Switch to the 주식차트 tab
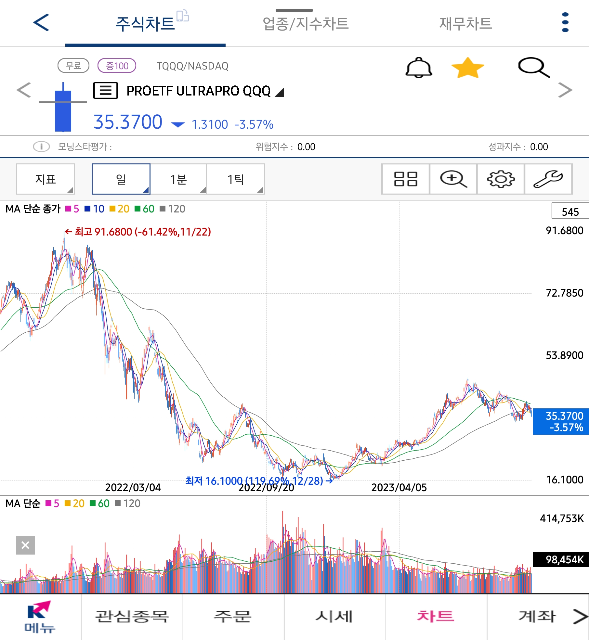Screen dimensions: 589x640 [145, 24]
